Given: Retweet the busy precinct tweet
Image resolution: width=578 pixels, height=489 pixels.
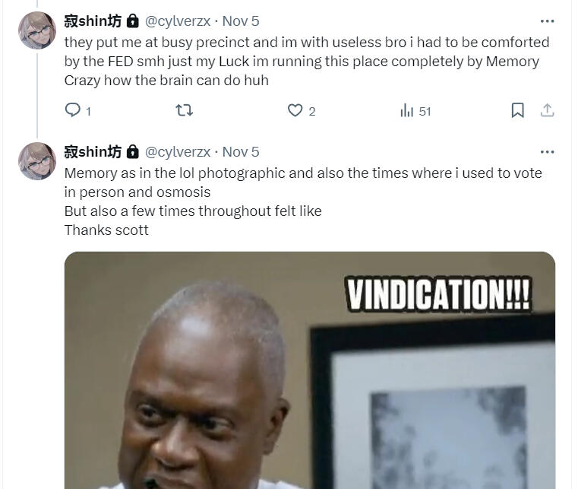Looking at the screenshot, I should 184,111.
